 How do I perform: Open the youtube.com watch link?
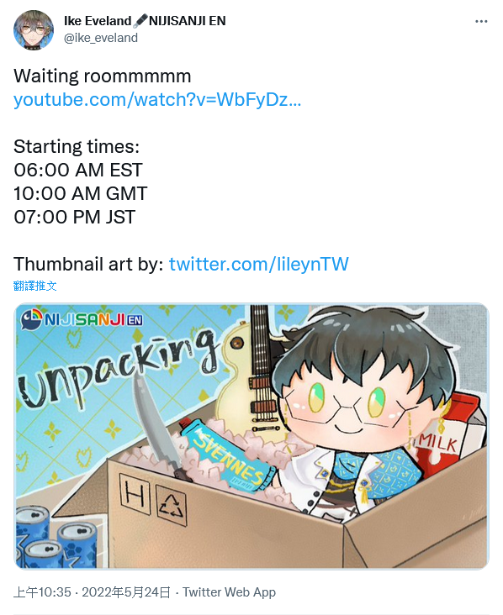(x=157, y=100)
